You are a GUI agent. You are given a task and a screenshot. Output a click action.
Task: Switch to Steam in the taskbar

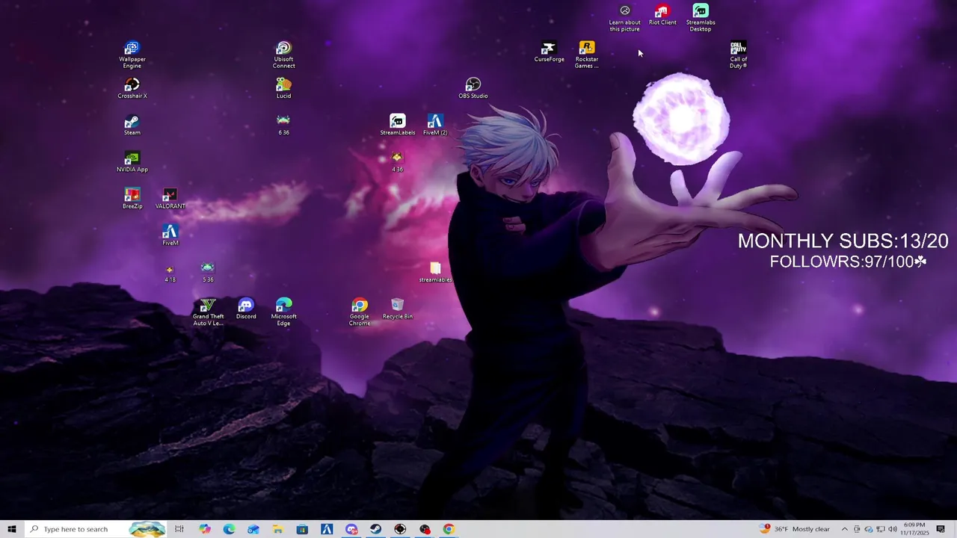tap(375, 529)
